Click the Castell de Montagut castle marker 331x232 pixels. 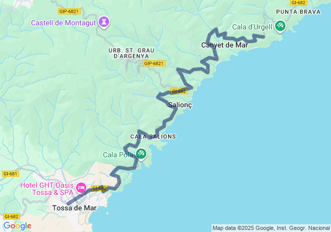click(x=104, y=22)
